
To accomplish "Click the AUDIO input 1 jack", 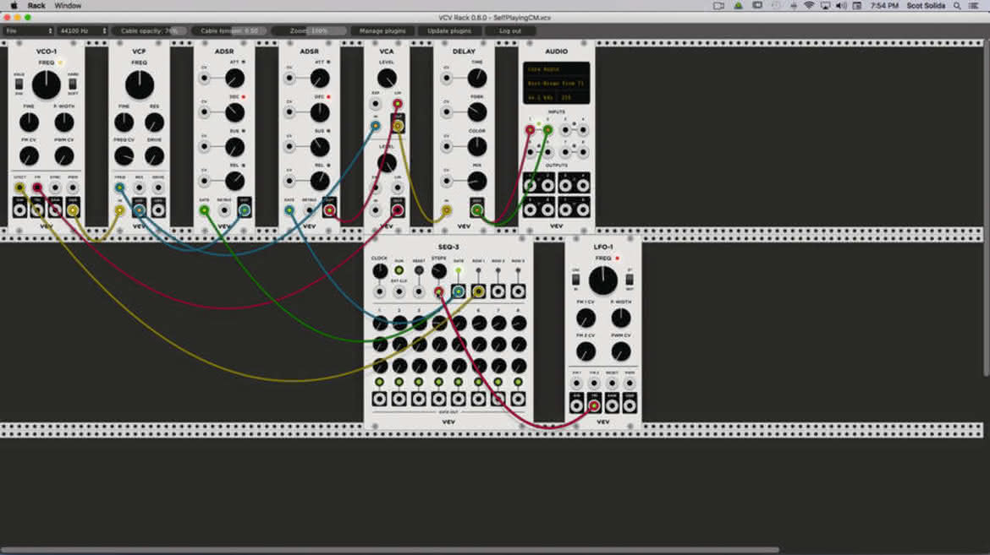I will pos(530,130).
